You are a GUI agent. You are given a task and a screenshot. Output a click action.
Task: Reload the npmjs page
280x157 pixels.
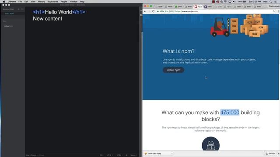click(x=153, y=11)
